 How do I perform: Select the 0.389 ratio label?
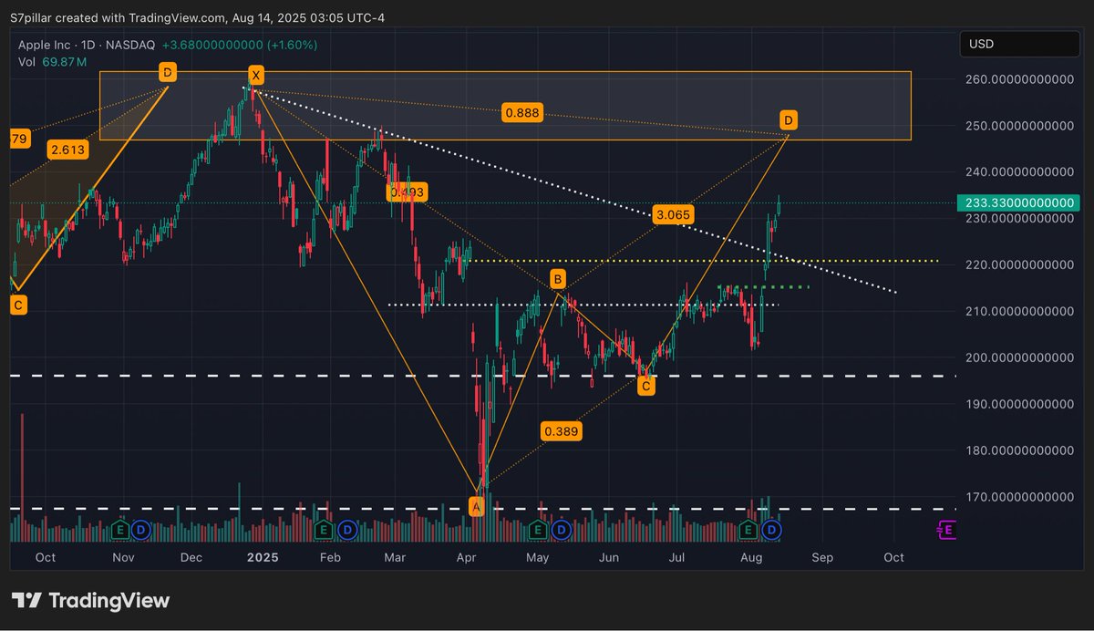[562, 431]
